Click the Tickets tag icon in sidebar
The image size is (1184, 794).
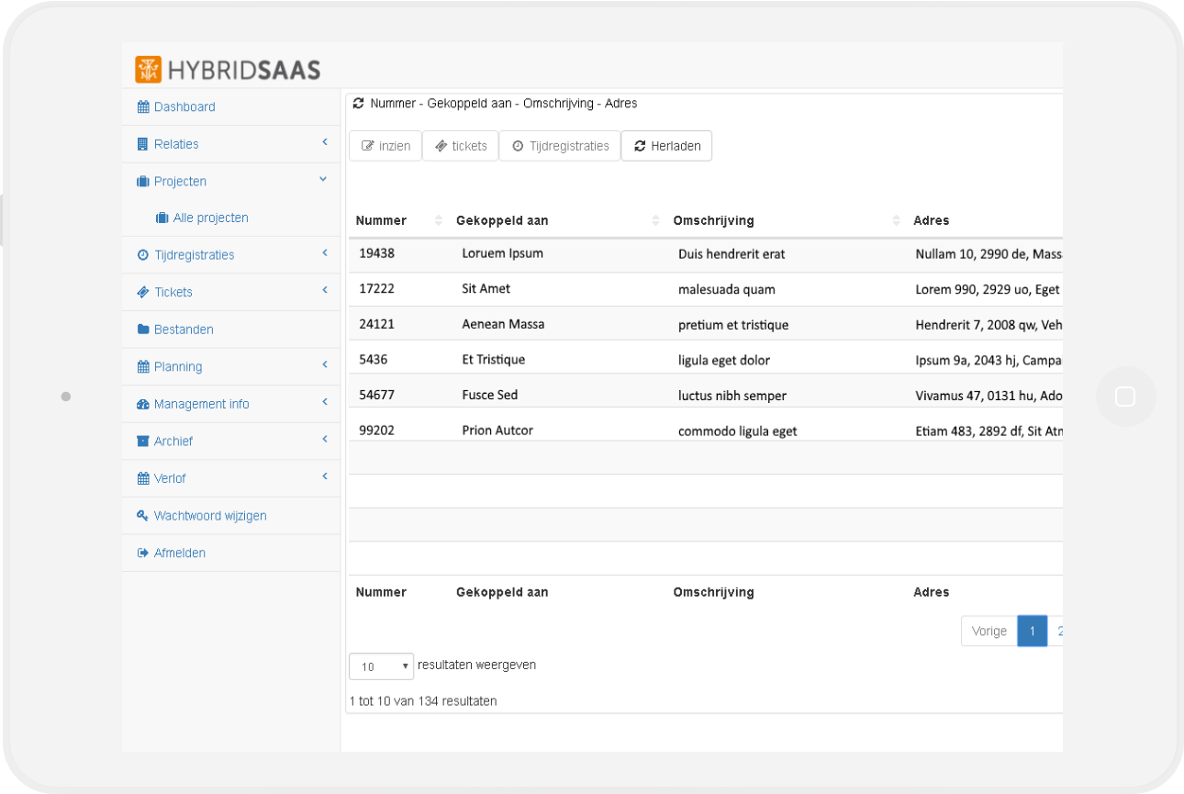pos(142,292)
